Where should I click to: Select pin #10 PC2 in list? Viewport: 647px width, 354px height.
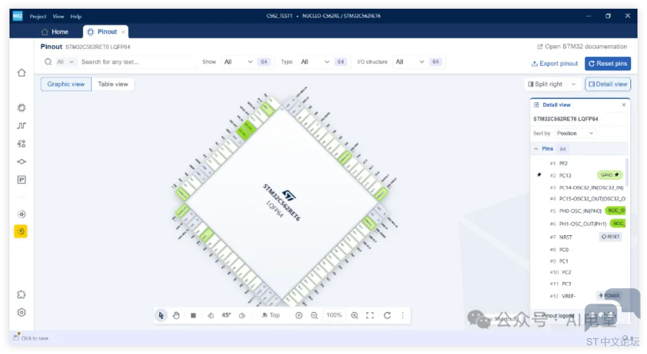tap(580, 272)
